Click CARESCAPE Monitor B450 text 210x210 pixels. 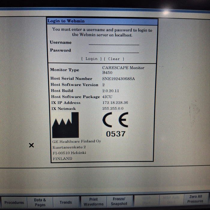[x=123, y=70]
